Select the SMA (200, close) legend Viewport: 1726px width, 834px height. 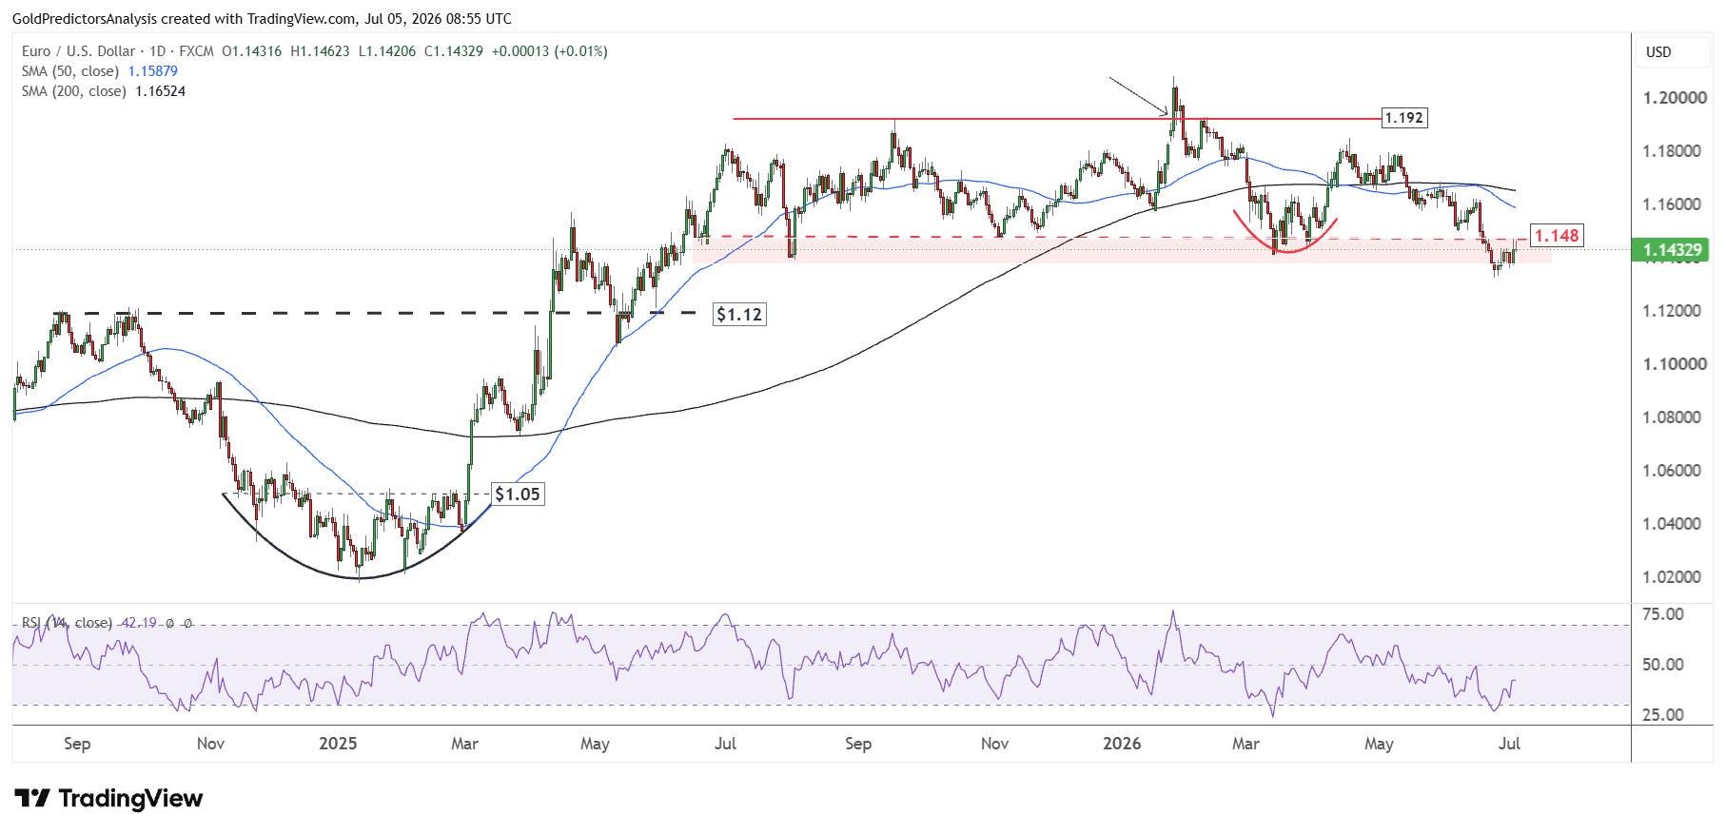[x=74, y=91]
